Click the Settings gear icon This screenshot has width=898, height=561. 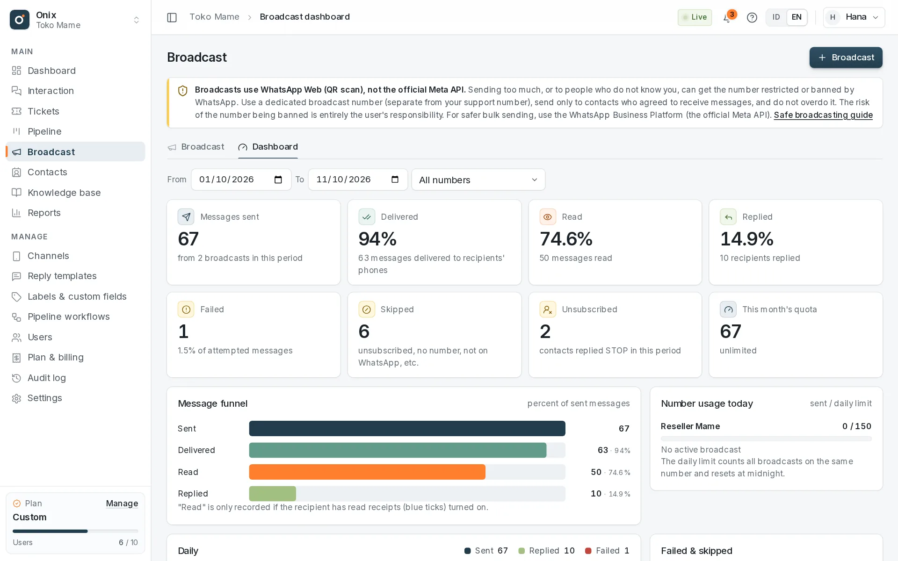[x=16, y=398]
